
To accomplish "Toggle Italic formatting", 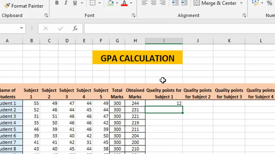I will click(x=66, y=3).
